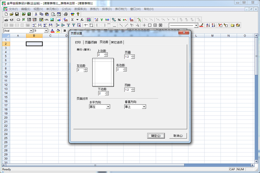Create a new report file
260x173 pixels.
(x=6, y=14)
